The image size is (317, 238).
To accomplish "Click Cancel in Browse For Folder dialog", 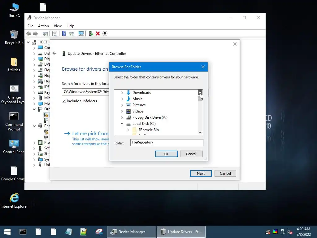I will coord(191,154).
